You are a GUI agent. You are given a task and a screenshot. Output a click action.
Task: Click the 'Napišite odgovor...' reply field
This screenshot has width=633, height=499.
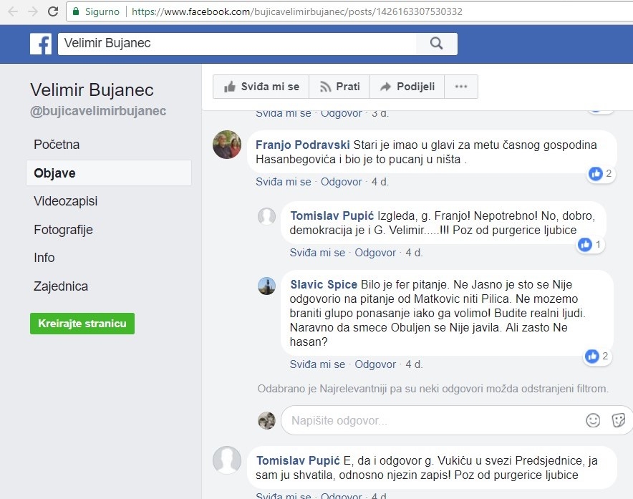(x=430, y=420)
